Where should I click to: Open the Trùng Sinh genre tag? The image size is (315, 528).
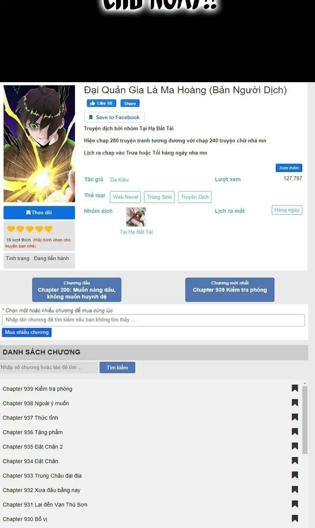[x=159, y=197]
